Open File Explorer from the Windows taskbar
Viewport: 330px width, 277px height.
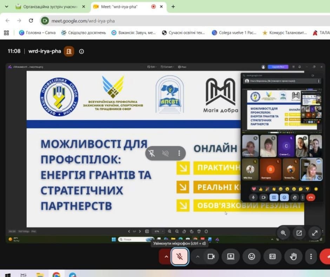[x=40, y=275]
